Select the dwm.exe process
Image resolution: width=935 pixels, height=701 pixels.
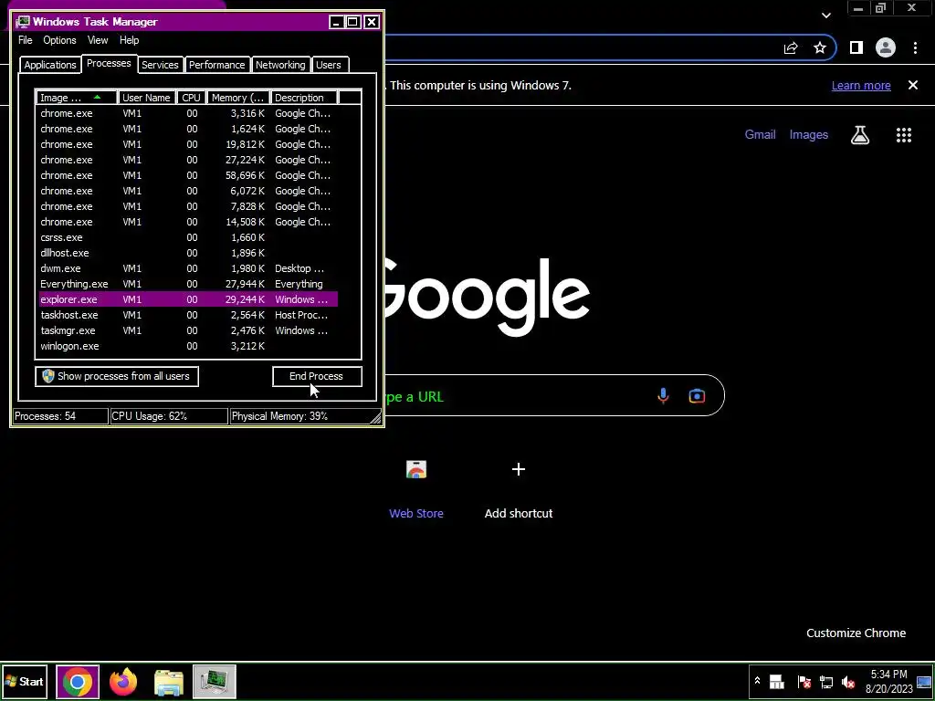[188, 268]
